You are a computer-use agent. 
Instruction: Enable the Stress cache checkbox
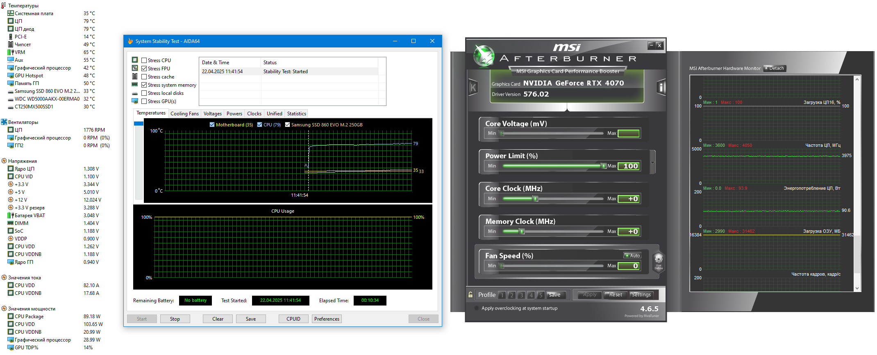(x=144, y=76)
